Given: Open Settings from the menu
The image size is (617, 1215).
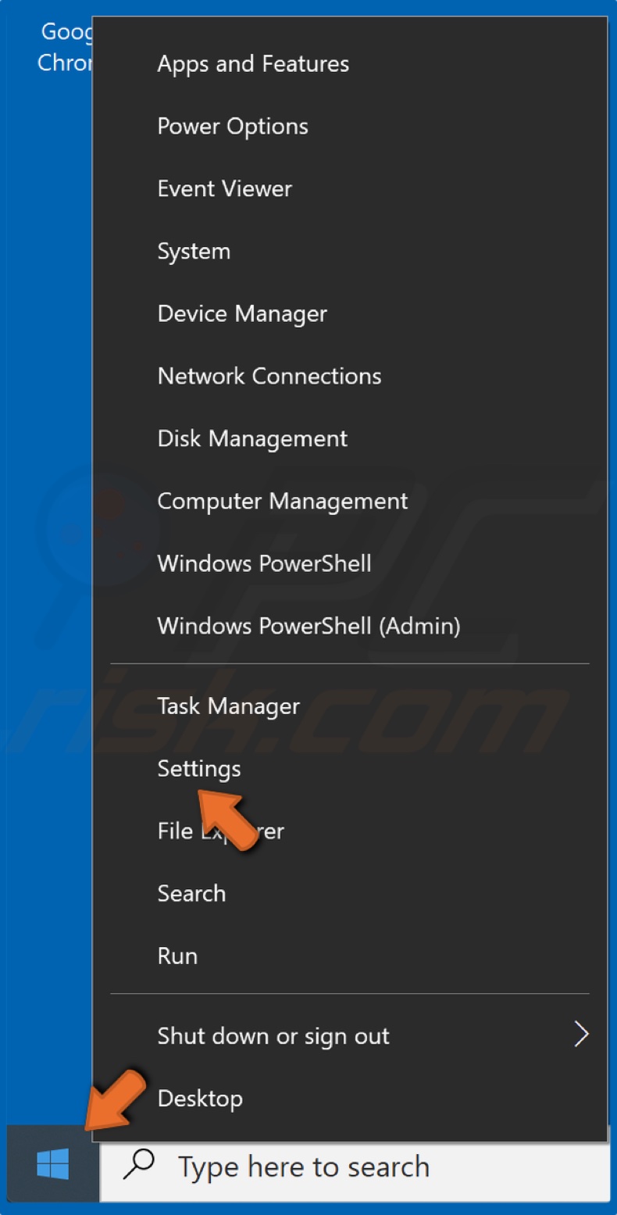Looking at the screenshot, I should (x=198, y=768).
